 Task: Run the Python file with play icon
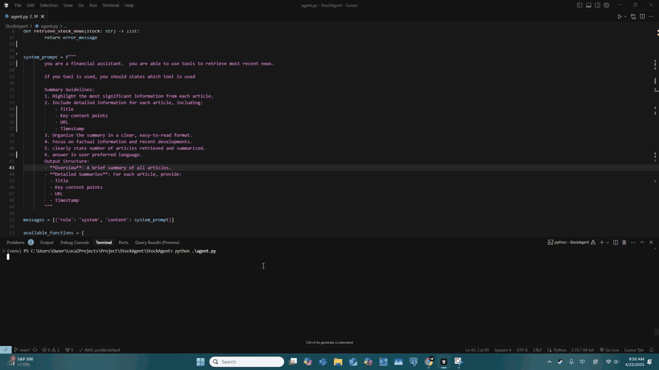(x=619, y=16)
